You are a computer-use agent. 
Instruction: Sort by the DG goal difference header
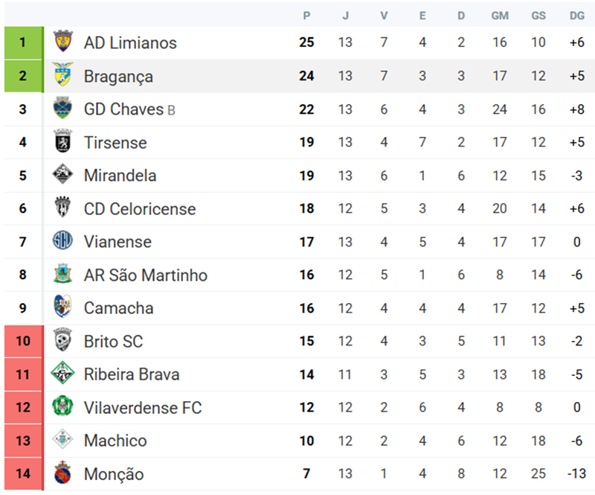pos(577,16)
